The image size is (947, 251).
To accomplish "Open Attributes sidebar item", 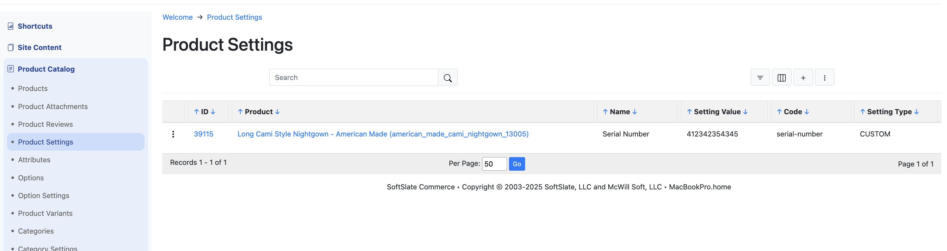I will click(x=35, y=161).
